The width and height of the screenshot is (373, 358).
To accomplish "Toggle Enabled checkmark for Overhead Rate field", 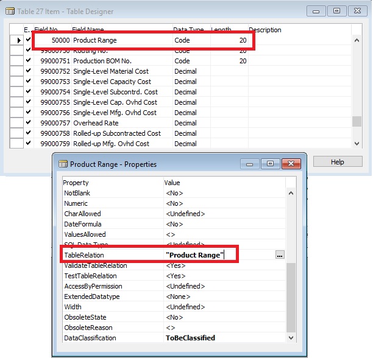I will [x=28, y=123].
